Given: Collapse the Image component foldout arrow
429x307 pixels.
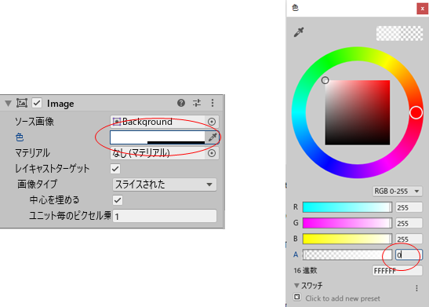Looking at the screenshot, I should tap(8, 104).
